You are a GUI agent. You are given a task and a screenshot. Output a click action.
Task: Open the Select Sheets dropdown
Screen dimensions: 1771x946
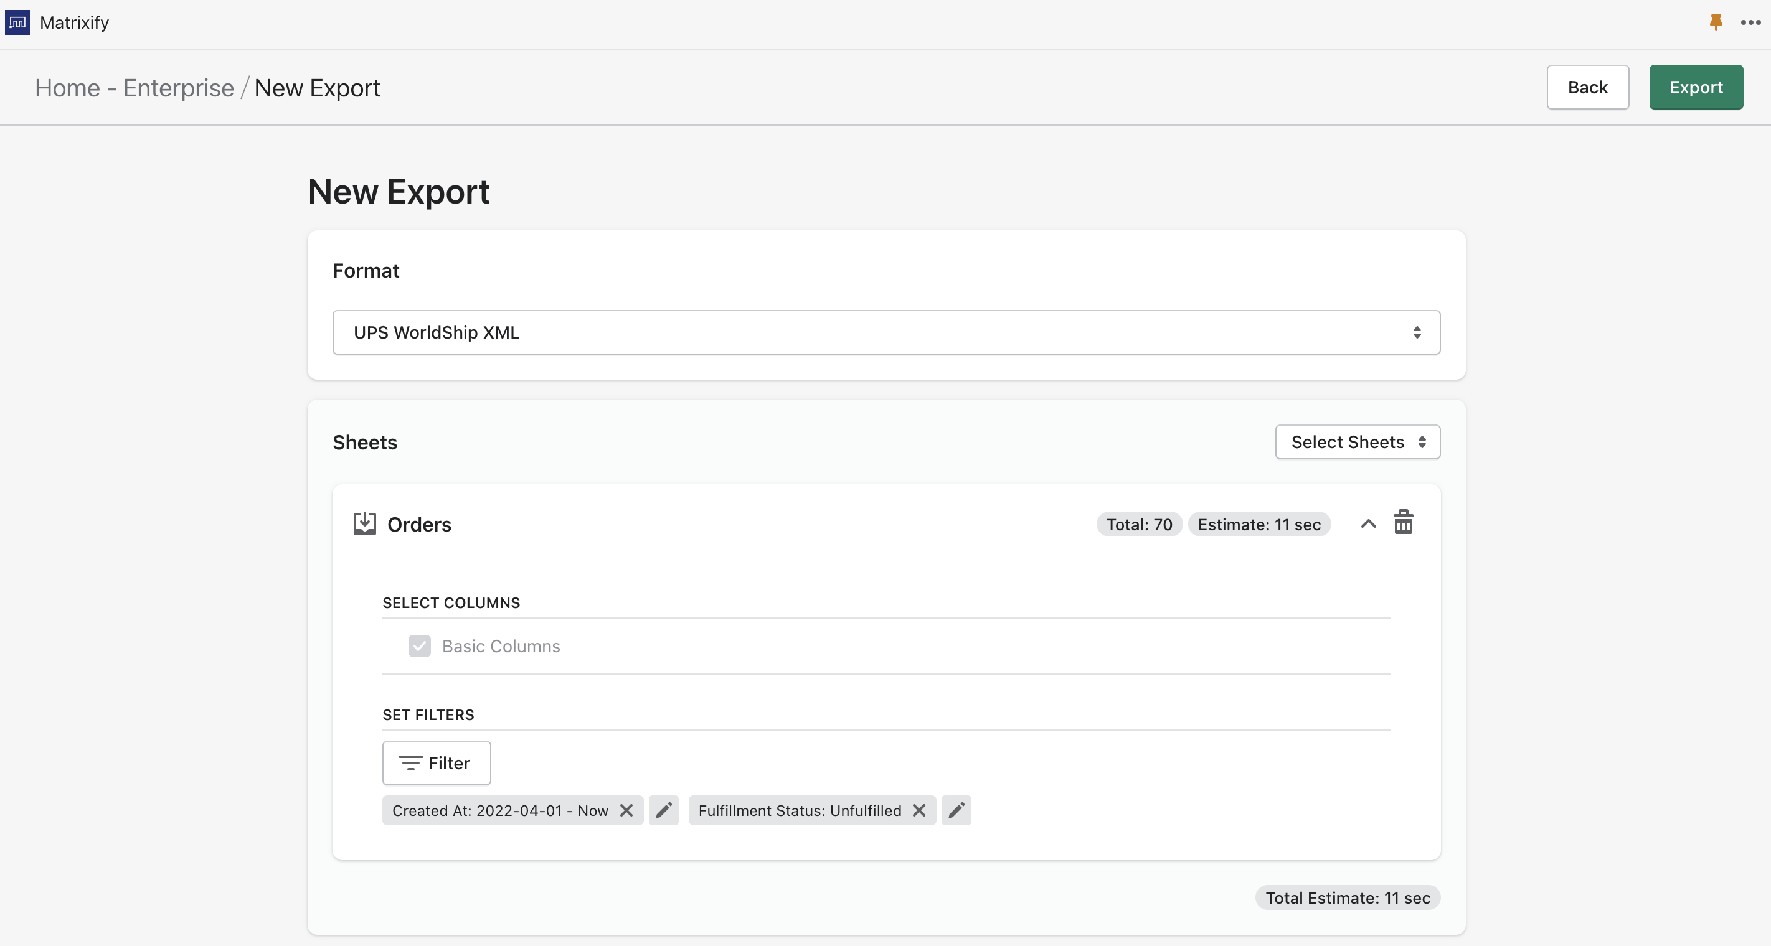[x=1356, y=442]
